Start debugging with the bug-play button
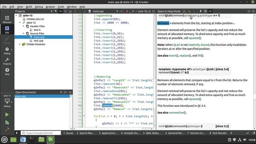Viewport: 256px width, 144px height. click(x=7, y=122)
